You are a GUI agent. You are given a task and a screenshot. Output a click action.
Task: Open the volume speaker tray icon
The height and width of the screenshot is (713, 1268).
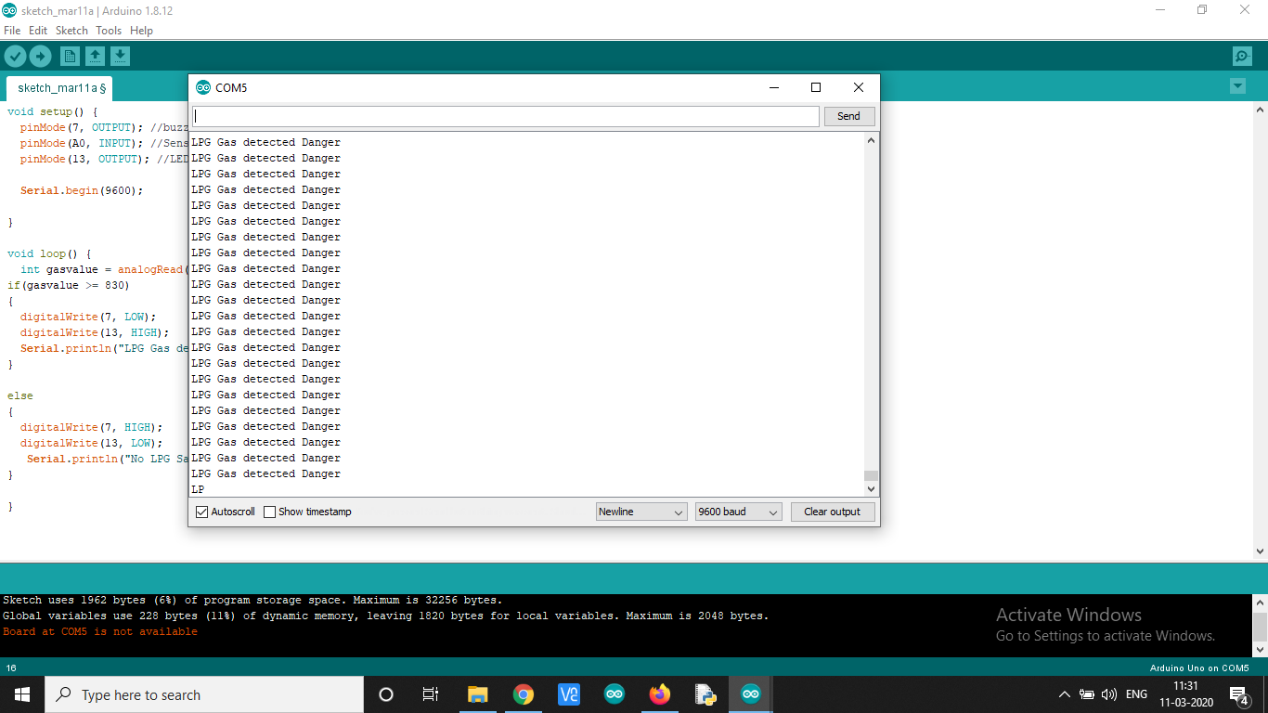pos(1109,694)
